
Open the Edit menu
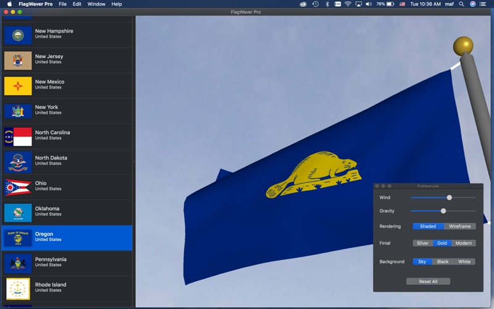77,4
